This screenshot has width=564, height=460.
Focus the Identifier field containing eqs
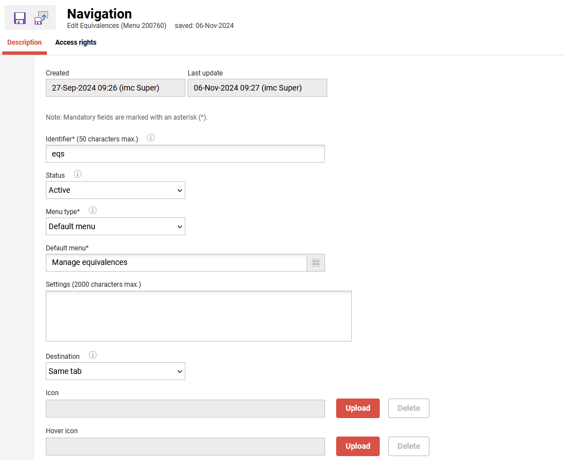(185, 154)
